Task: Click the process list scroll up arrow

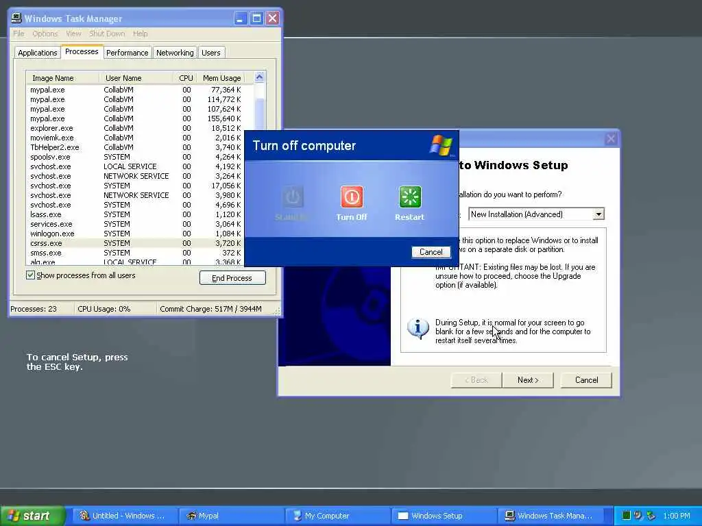Action: tap(259, 77)
